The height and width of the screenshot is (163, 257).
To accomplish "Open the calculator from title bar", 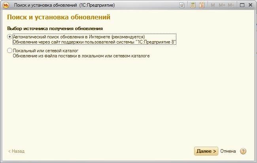I will pyautogui.click(x=193, y=6).
